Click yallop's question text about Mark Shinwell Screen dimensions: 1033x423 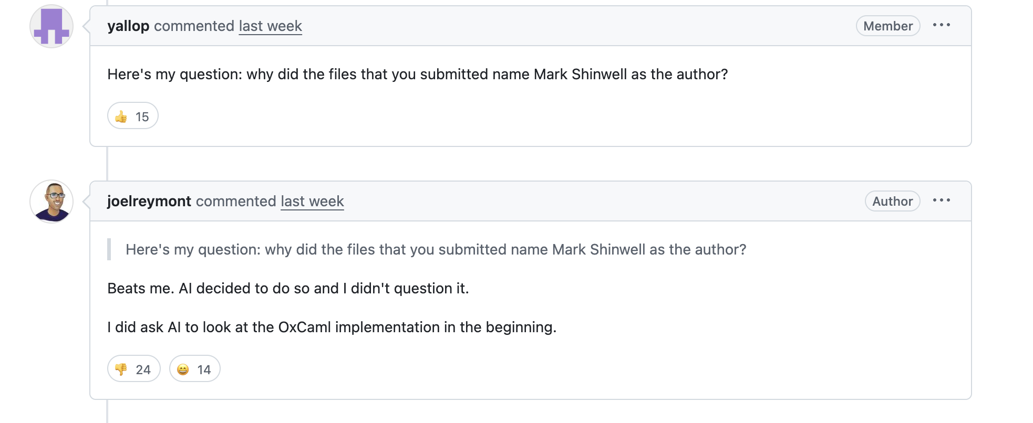click(417, 75)
